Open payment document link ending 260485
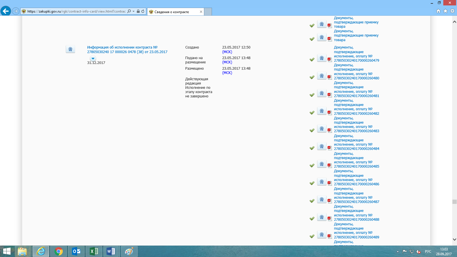 click(x=356, y=160)
